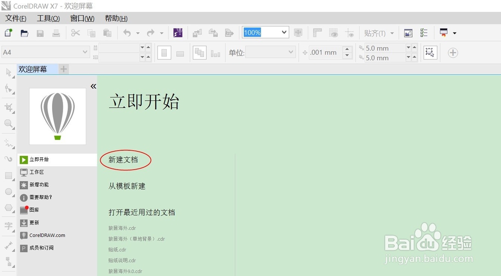
Task: Click the Save disk icon
Action: pos(40,33)
